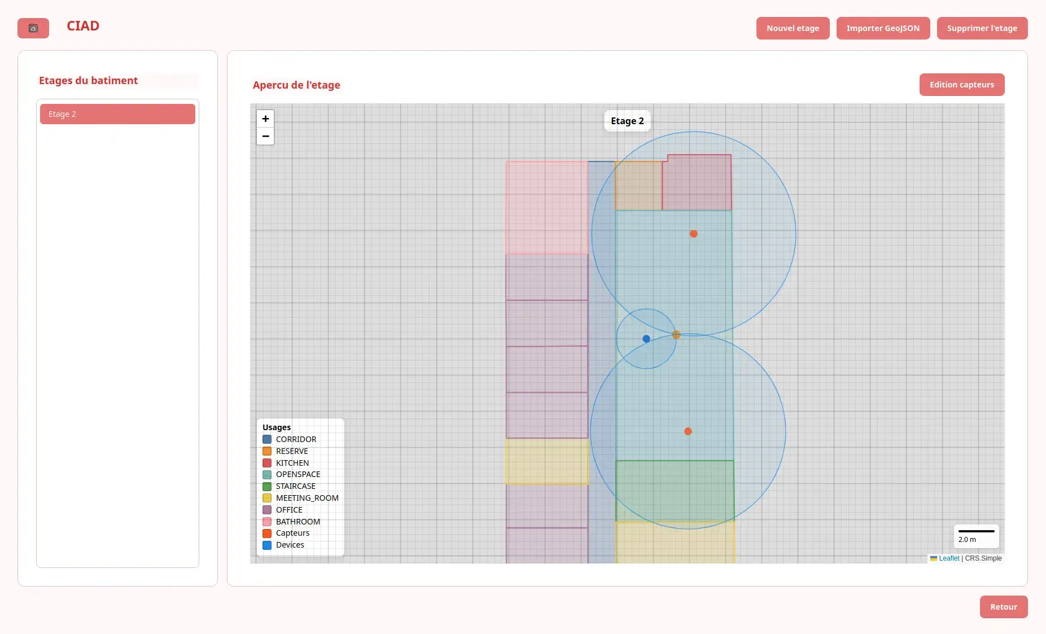
Task: Go back with the Retour button
Action: pyautogui.click(x=1003, y=607)
